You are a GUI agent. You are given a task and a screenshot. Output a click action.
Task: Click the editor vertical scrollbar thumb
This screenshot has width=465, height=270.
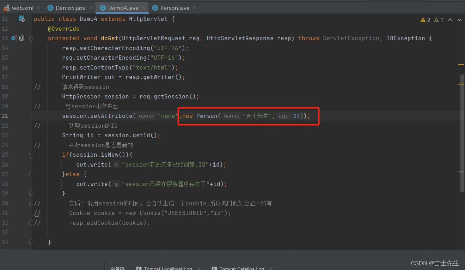462,133
